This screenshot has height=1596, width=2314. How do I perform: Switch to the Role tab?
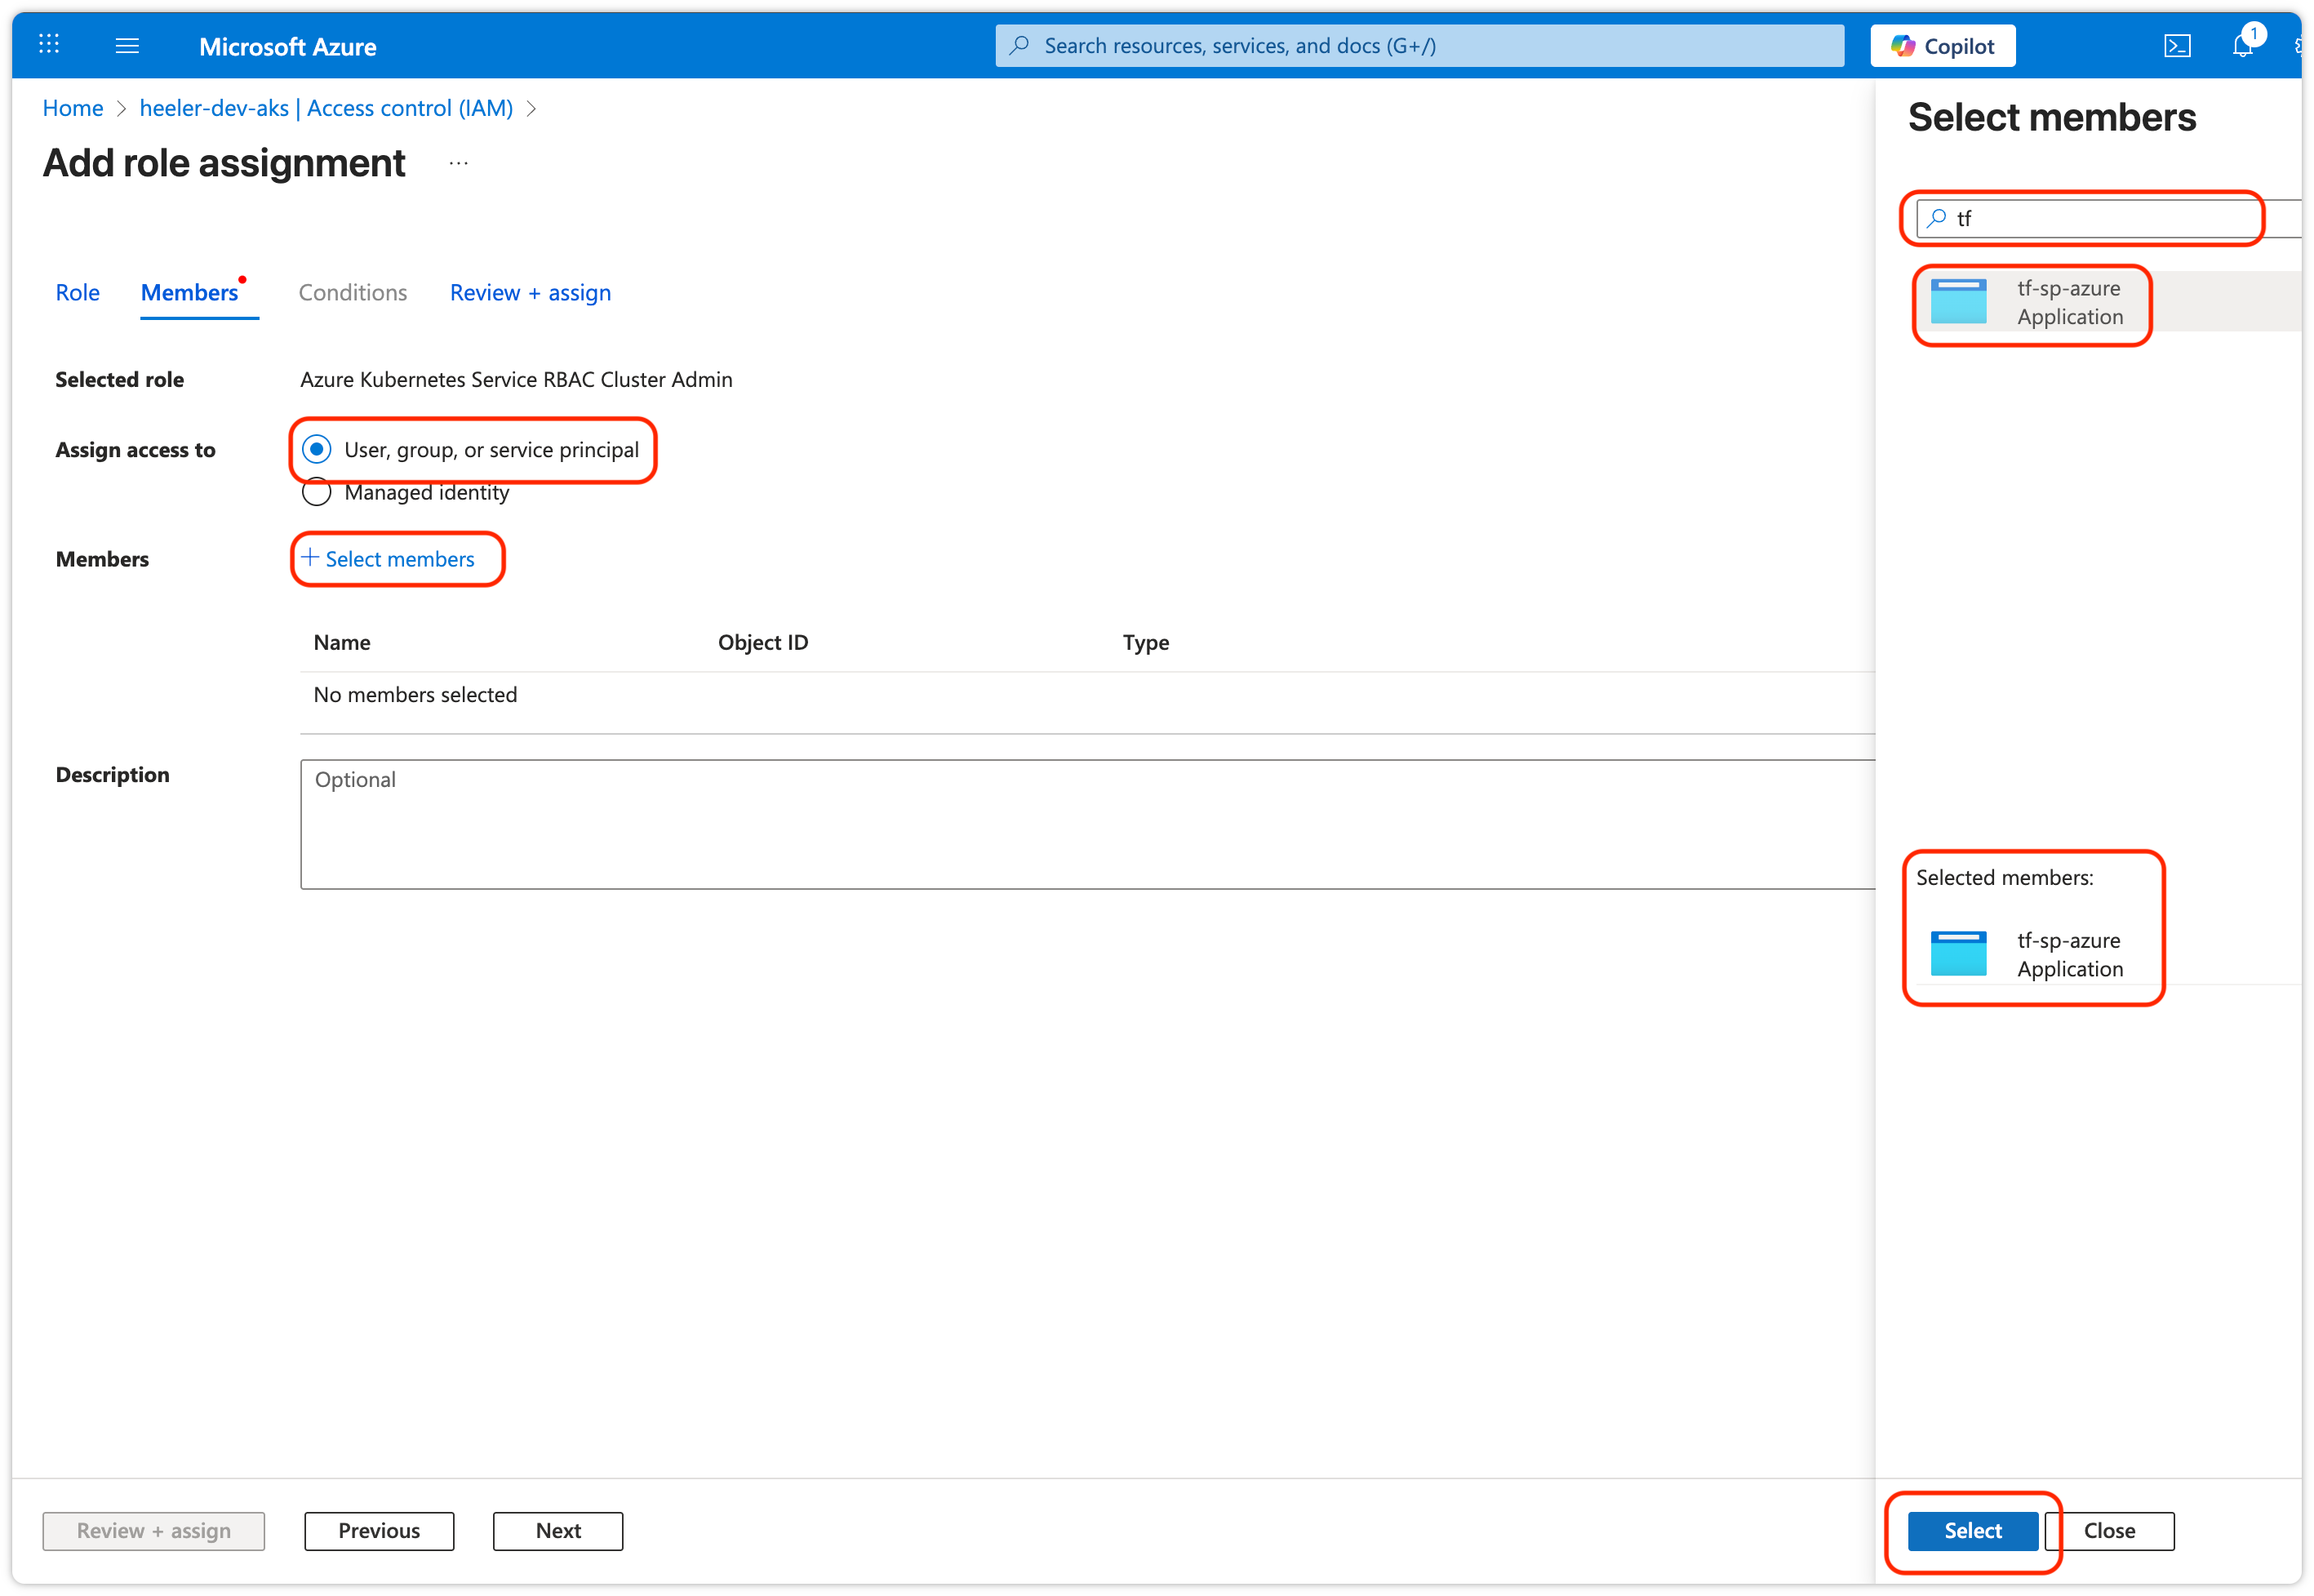pyautogui.click(x=77, y=293)
